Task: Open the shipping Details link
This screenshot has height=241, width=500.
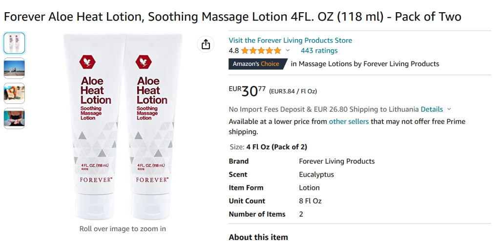Action: [432, 109]
